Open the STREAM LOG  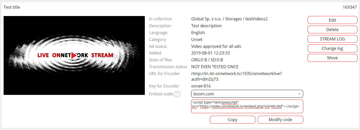pos(332,39)
